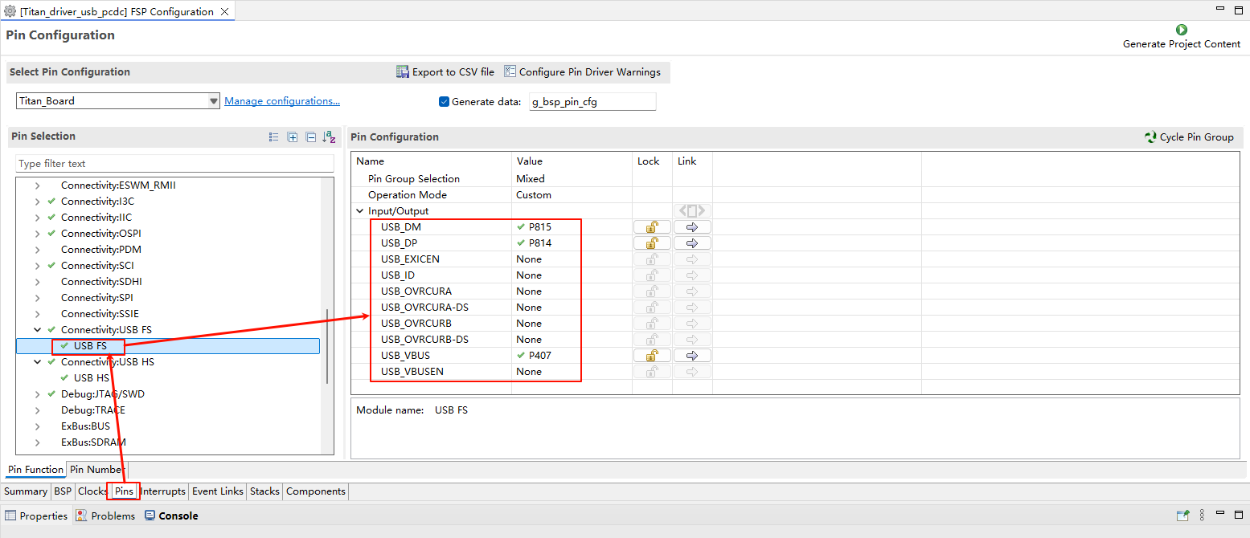Open the Pin Number tab
This screenshot has width=1250, height=538.
point(96,470)
